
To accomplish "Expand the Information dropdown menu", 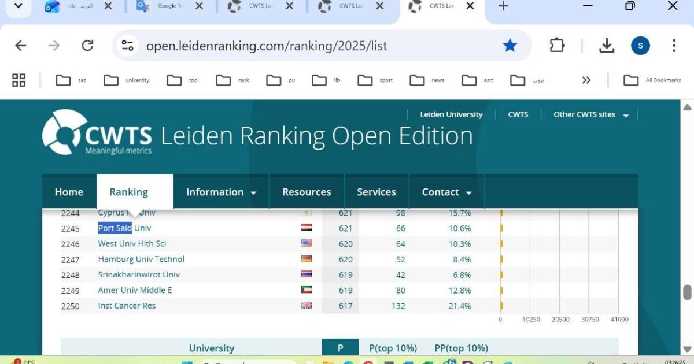I will click(222, 191).
